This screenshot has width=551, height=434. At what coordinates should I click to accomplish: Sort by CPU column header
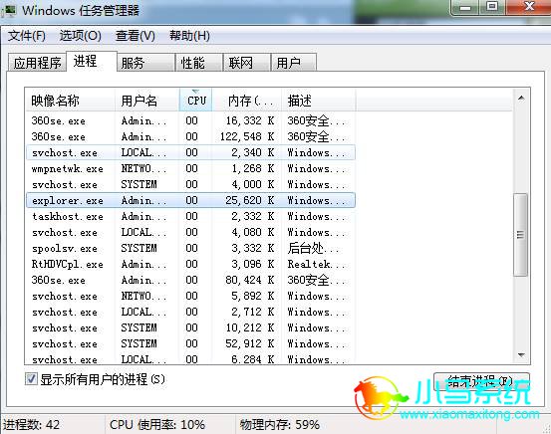pos(195,101)
